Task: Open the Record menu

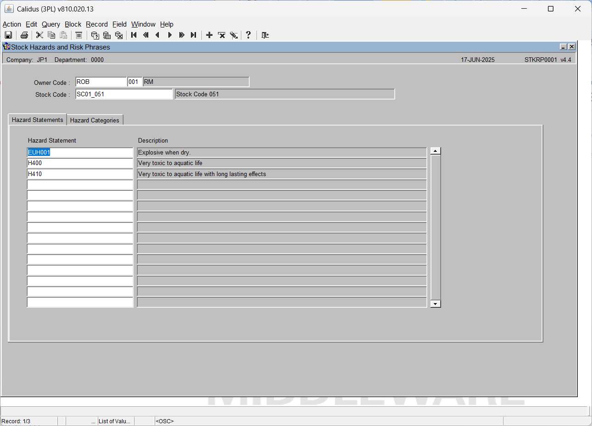Action: [97, 24]
